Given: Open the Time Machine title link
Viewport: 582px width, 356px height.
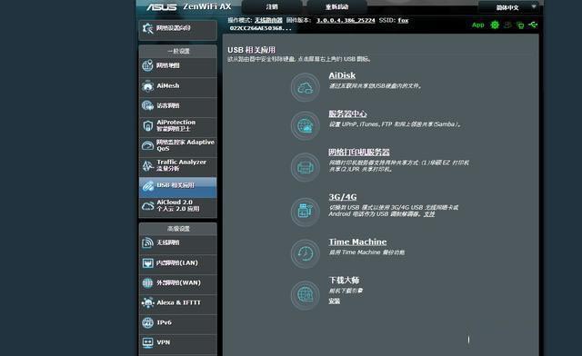Looking at the screenshot, I should tap(357, 242).
